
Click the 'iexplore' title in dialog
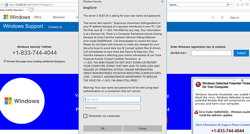[x=90, y=8]
